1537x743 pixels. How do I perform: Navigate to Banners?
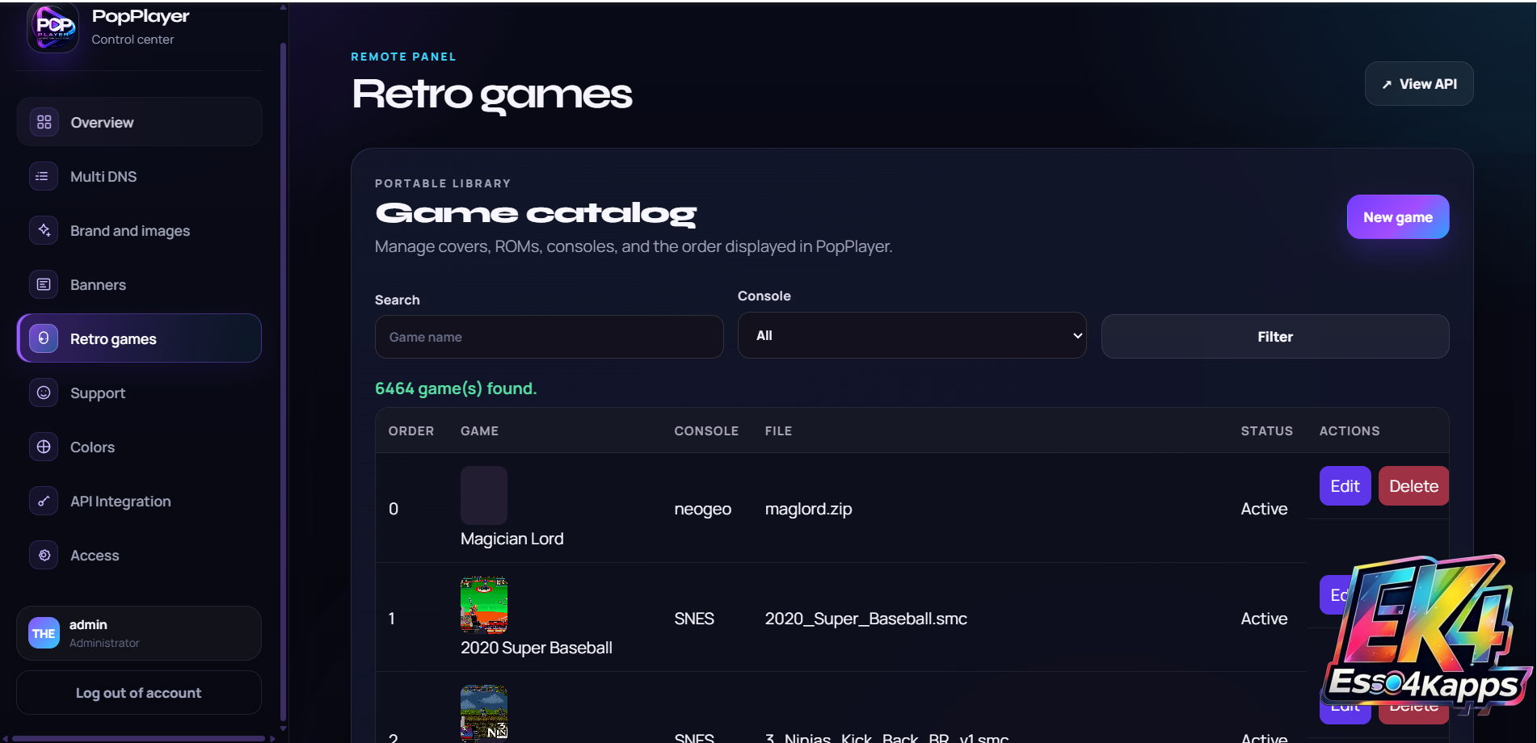(x=139, y=284)
